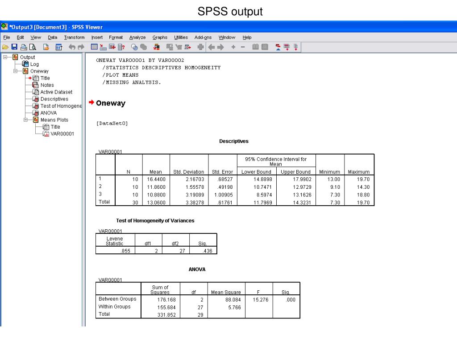Click the small plus Expand toolbar icon

coord(233,47)
